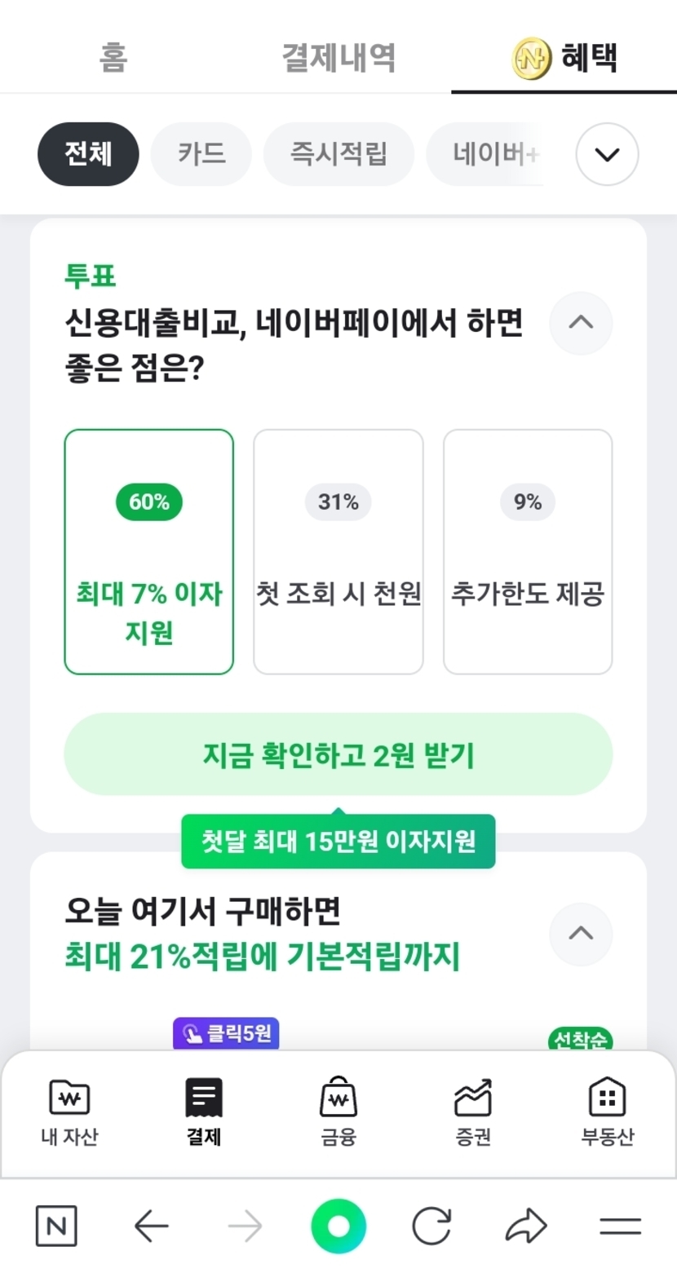Reload the page with refresh icon
The height and width of the screenshot is (1273, 677).
tap(431, 1226)
